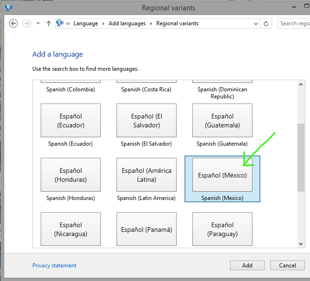The width and height of the screenshot is (310, 281).
Task: Click the scroll up arrow
Action: coord(301,84)
